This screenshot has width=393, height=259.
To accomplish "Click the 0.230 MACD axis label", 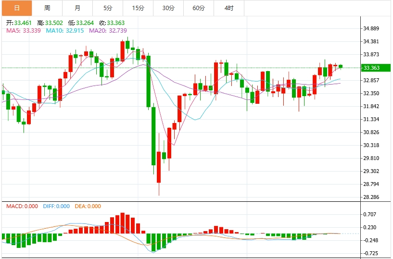I will 370,227.
